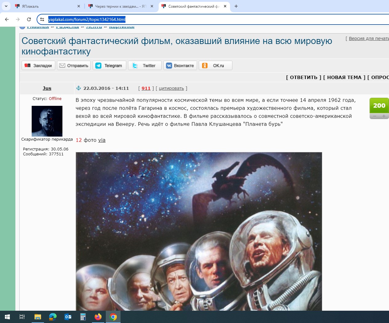Viewport: 389px width, 323px height.
Task: Open Calculator from the taskbar
Action: [83, 317]
